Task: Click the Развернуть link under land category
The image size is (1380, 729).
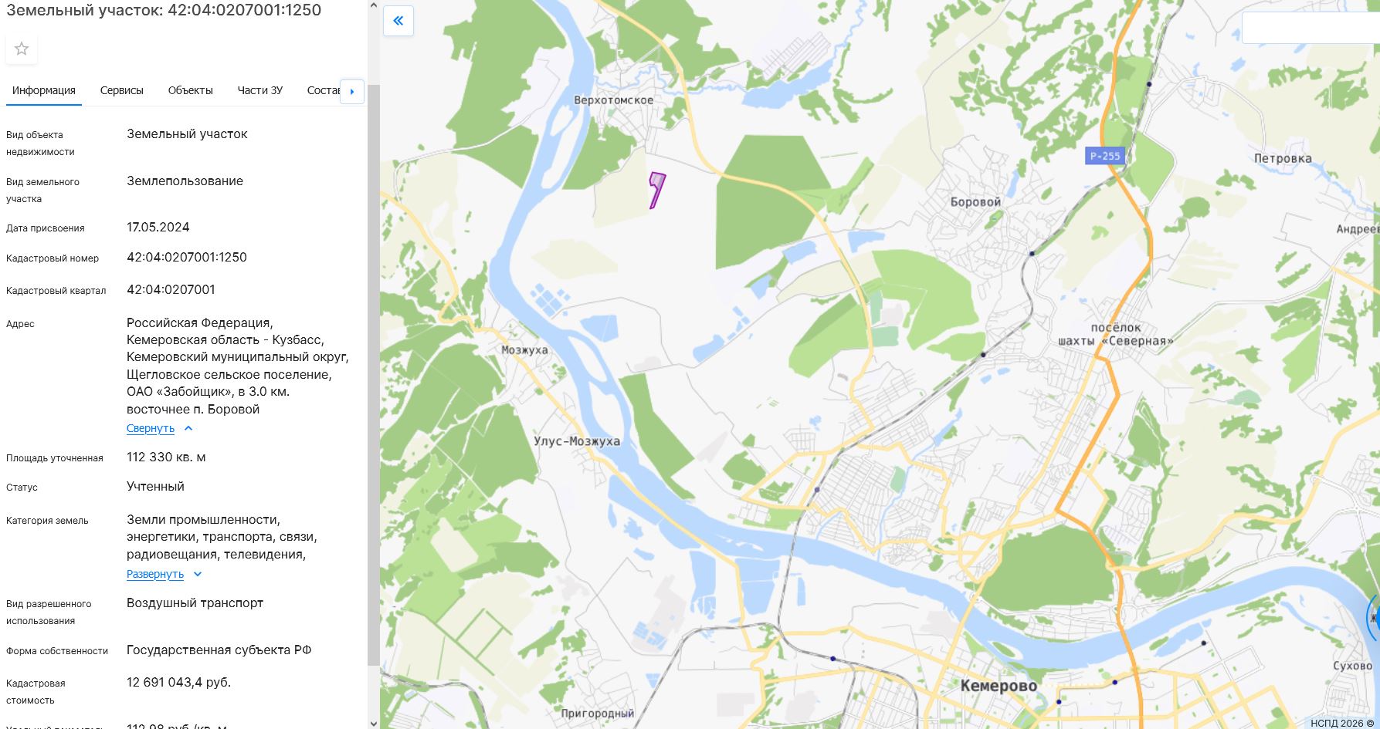Action: tap(155, 574)
